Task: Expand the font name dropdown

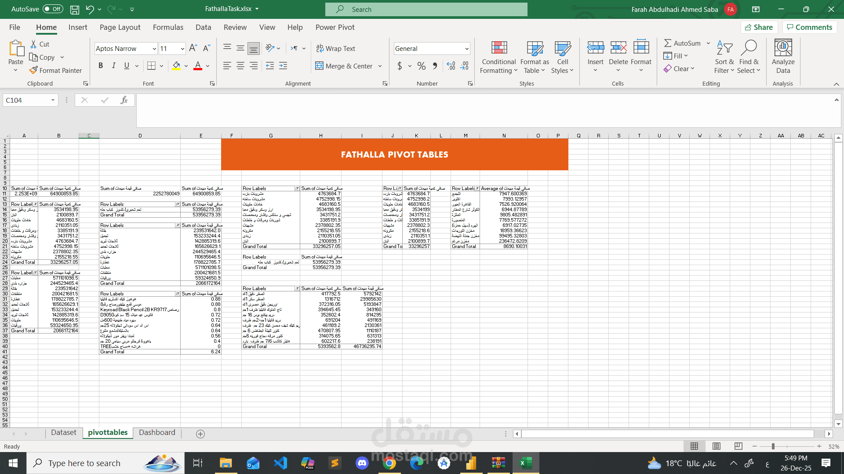Action: 154,49
